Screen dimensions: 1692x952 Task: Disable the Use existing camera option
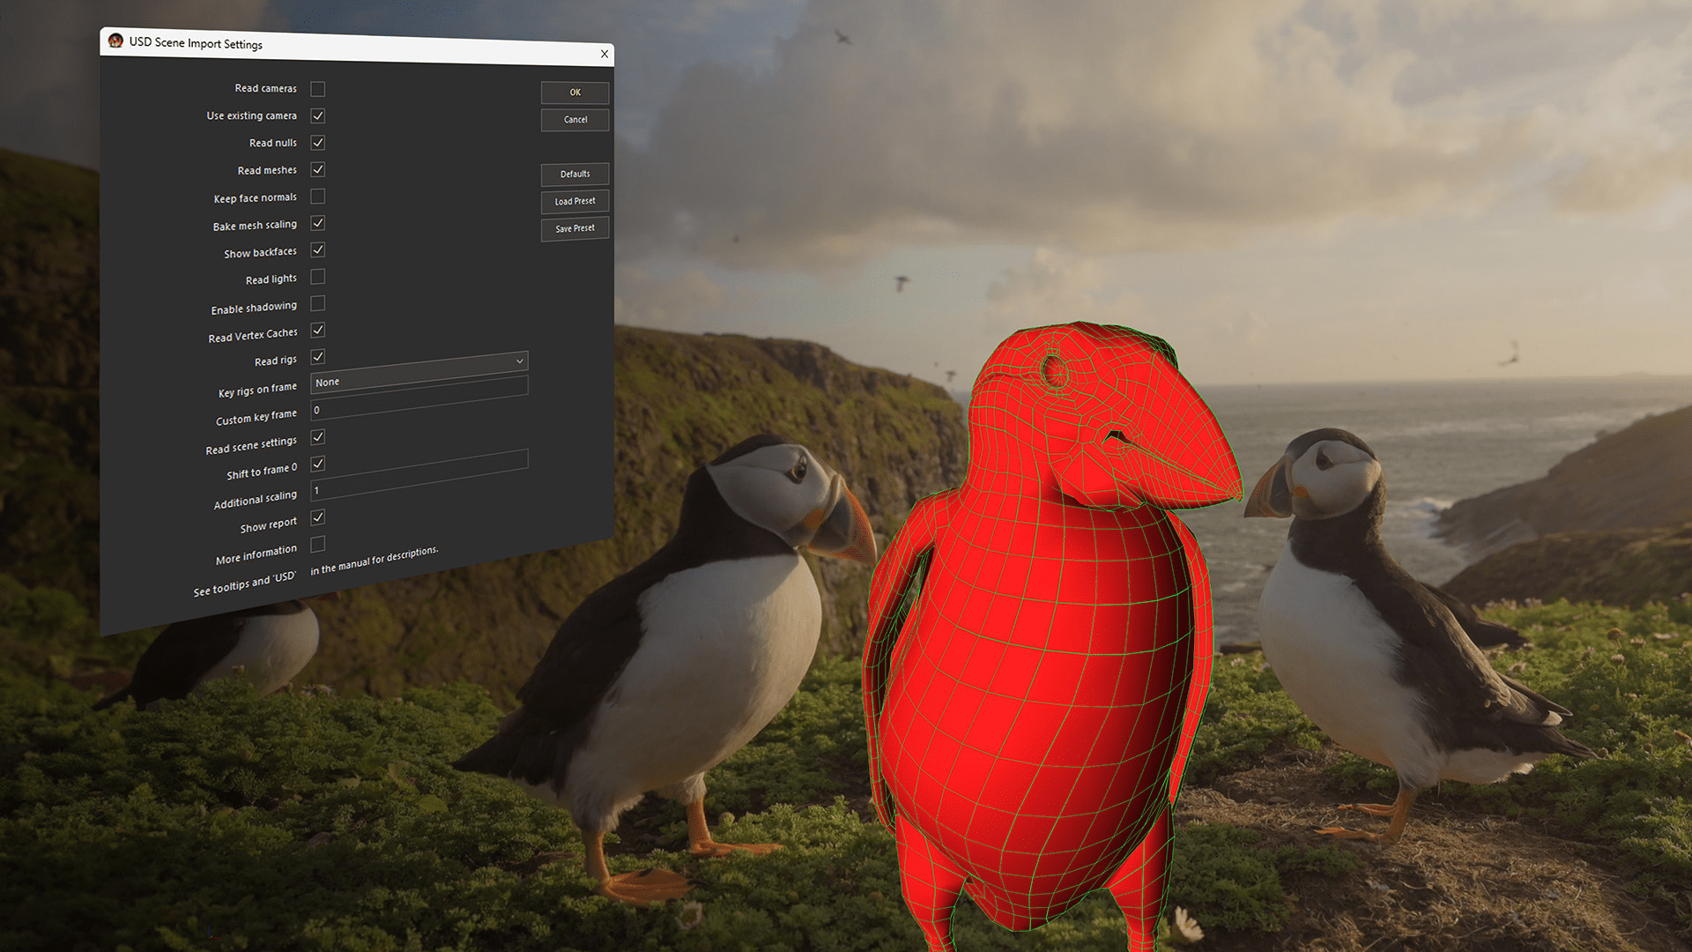point(317,115)
